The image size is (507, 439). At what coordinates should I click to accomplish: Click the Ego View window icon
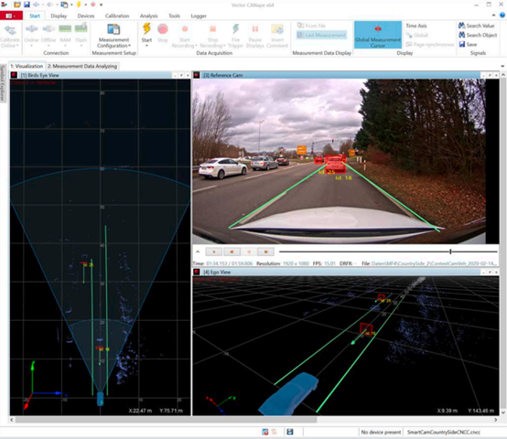196,272
